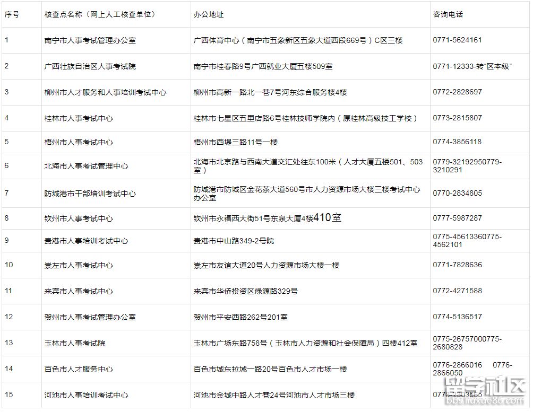Click 广西壮族自治区人事考试院 in row 2
The width and height of the screenshot is (533, 412).
[90, 66]
